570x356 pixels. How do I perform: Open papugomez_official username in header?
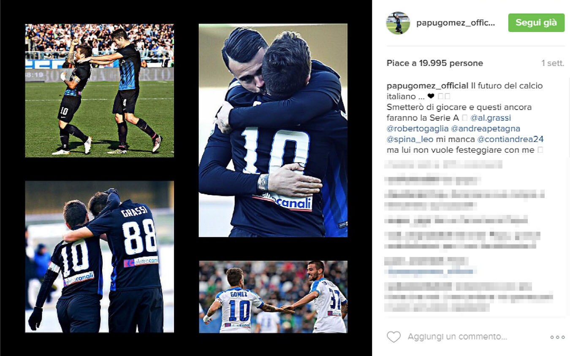456,23
